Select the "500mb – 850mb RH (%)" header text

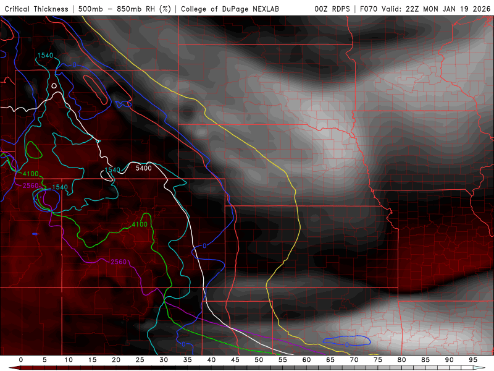125,9
